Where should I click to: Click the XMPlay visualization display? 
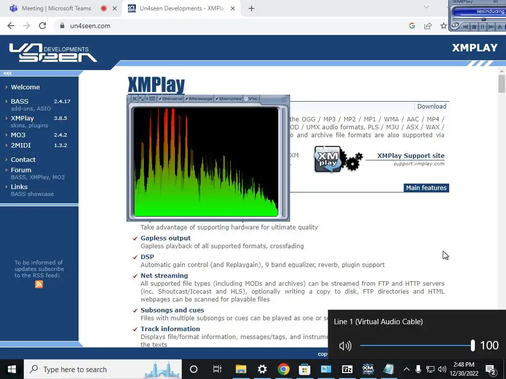click(206, 162)
